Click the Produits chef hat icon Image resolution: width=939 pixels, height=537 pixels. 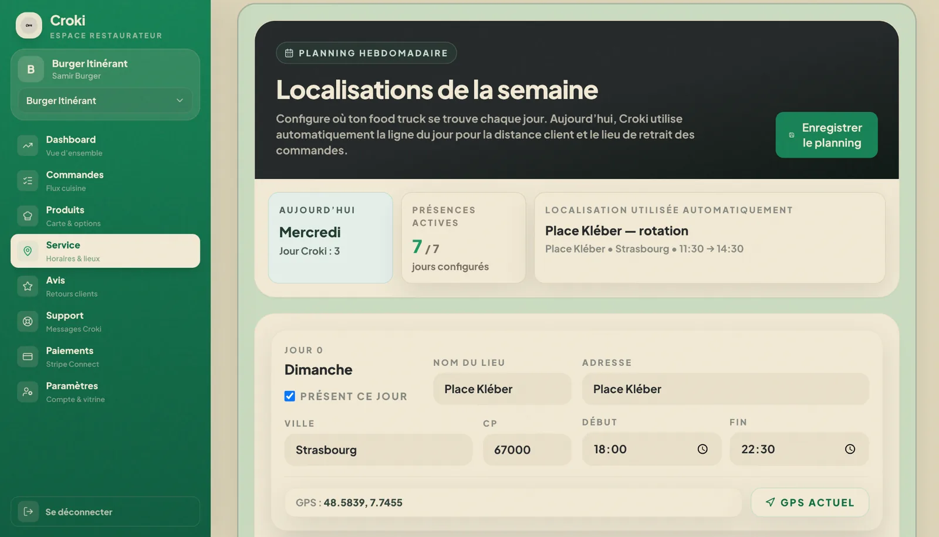tap(28, 216)
